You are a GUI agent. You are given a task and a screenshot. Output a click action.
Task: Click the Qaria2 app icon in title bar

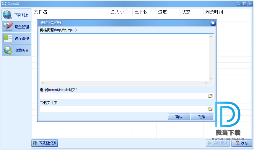click(4, 4)
